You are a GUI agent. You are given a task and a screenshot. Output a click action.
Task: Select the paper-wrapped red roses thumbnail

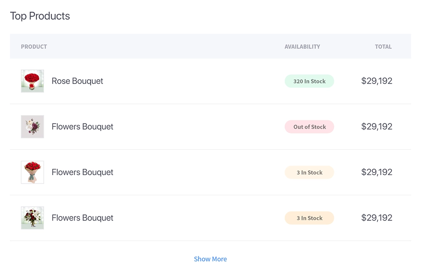click(x=32, y=172)
